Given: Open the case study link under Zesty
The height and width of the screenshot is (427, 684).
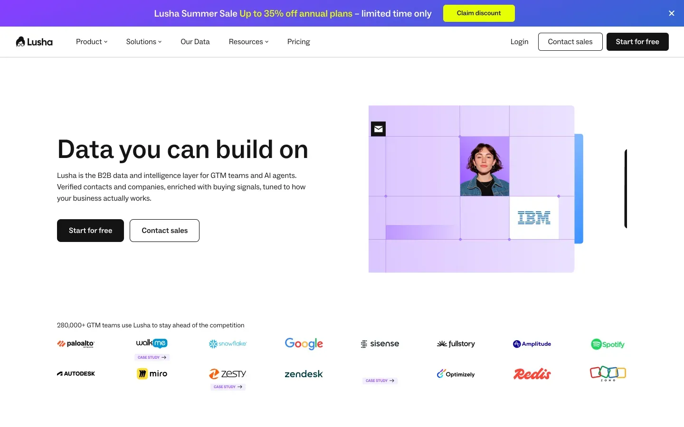Looking at the screenshot, I should (x=228, y=387).
